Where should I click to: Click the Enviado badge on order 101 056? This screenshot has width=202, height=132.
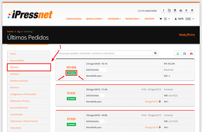point(71,73)
